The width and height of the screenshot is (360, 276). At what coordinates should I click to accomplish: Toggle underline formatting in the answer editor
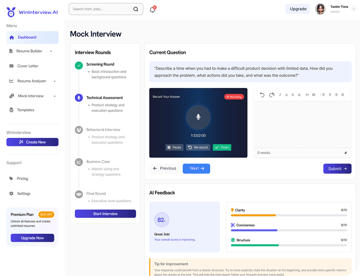tap(286, 95)
